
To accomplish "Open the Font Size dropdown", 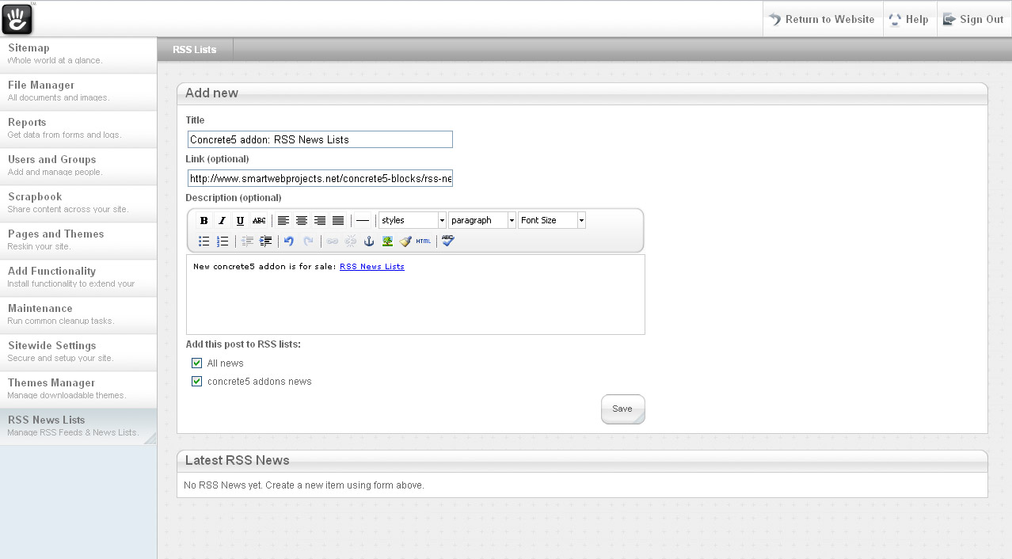I will click(552, 220).
